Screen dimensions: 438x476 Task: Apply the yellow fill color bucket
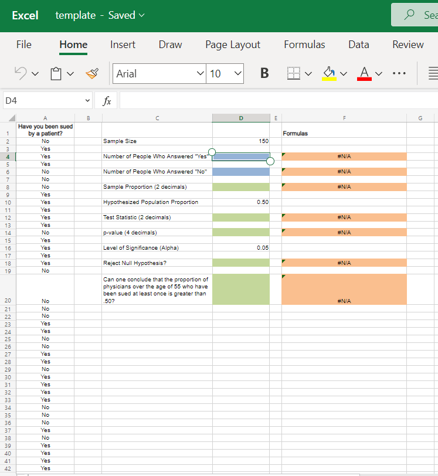click(x=328, y=73)
